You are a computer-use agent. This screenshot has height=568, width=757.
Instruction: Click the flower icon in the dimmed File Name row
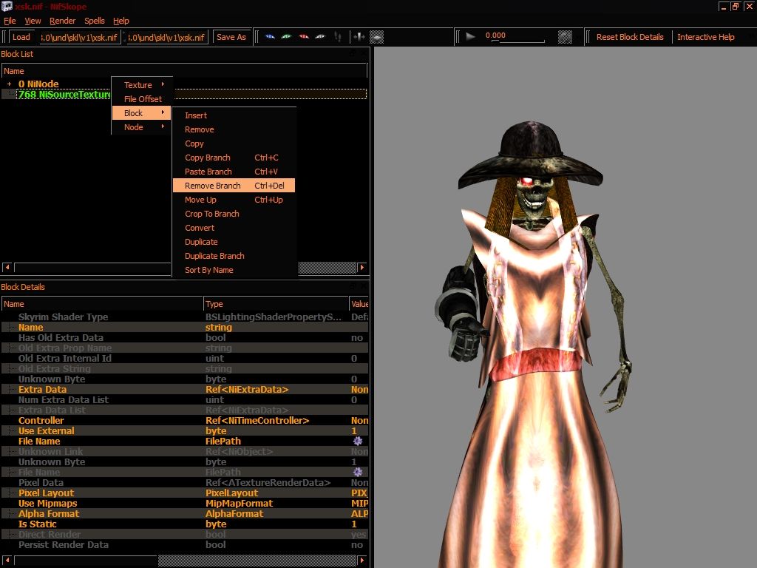point(358,472)
